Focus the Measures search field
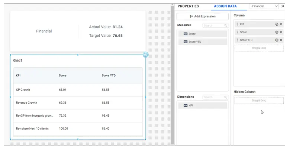 point(215,26)
